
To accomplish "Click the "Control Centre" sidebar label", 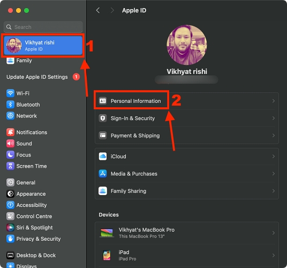I will pyautogui.click(x=34, y=217).
